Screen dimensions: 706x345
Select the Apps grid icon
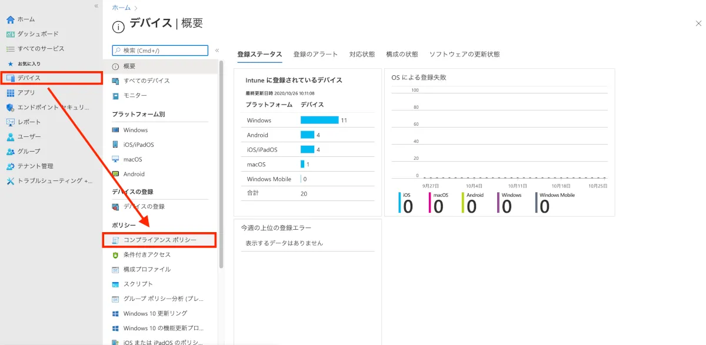[x=10, y=93]
